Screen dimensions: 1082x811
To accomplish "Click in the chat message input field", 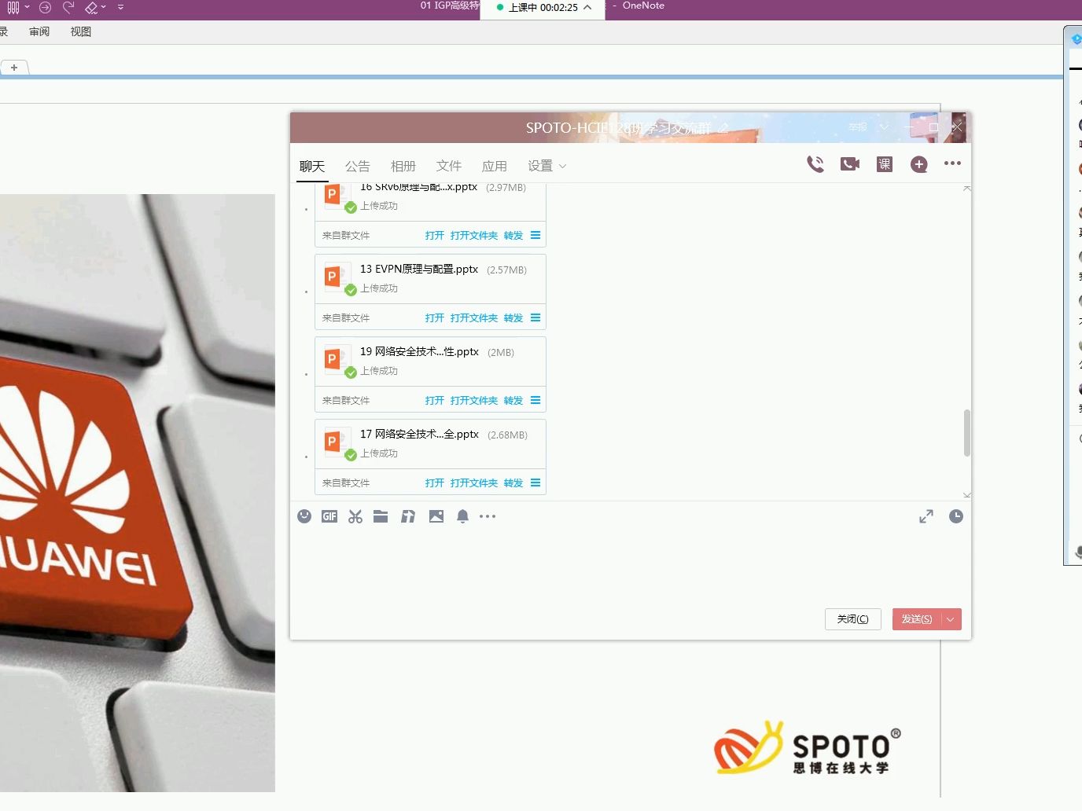I will [629, 566].
